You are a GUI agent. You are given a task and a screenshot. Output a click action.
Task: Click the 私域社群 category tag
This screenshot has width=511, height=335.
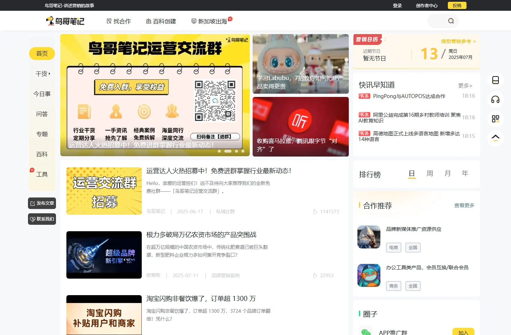(x=225, y=211)
